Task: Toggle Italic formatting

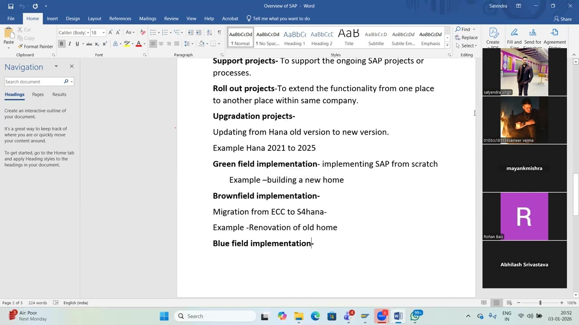Action: [x=69, y=44]
